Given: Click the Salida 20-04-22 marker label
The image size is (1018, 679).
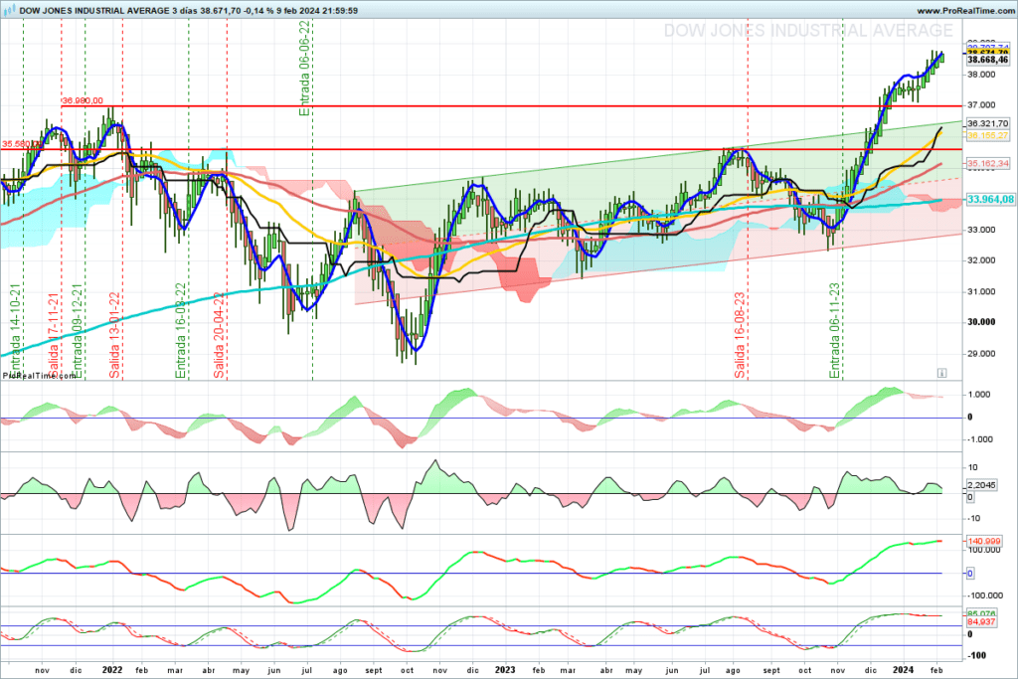Looking at the screenshot, I should pos(219,336).
